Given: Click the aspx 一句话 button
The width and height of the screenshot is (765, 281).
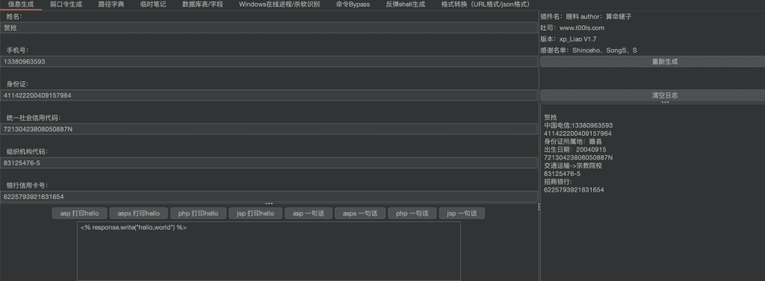Looking at the screenshot, I should (x=360, y=213).
